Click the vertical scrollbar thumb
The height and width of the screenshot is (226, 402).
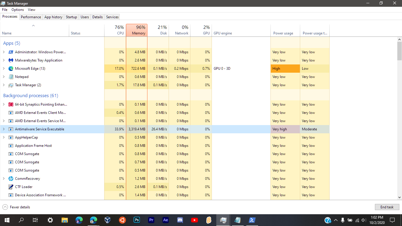click(x=399, y=51)
